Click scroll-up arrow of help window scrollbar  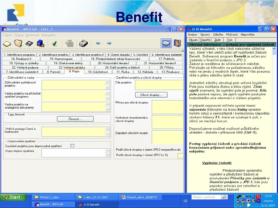[274, 49]
